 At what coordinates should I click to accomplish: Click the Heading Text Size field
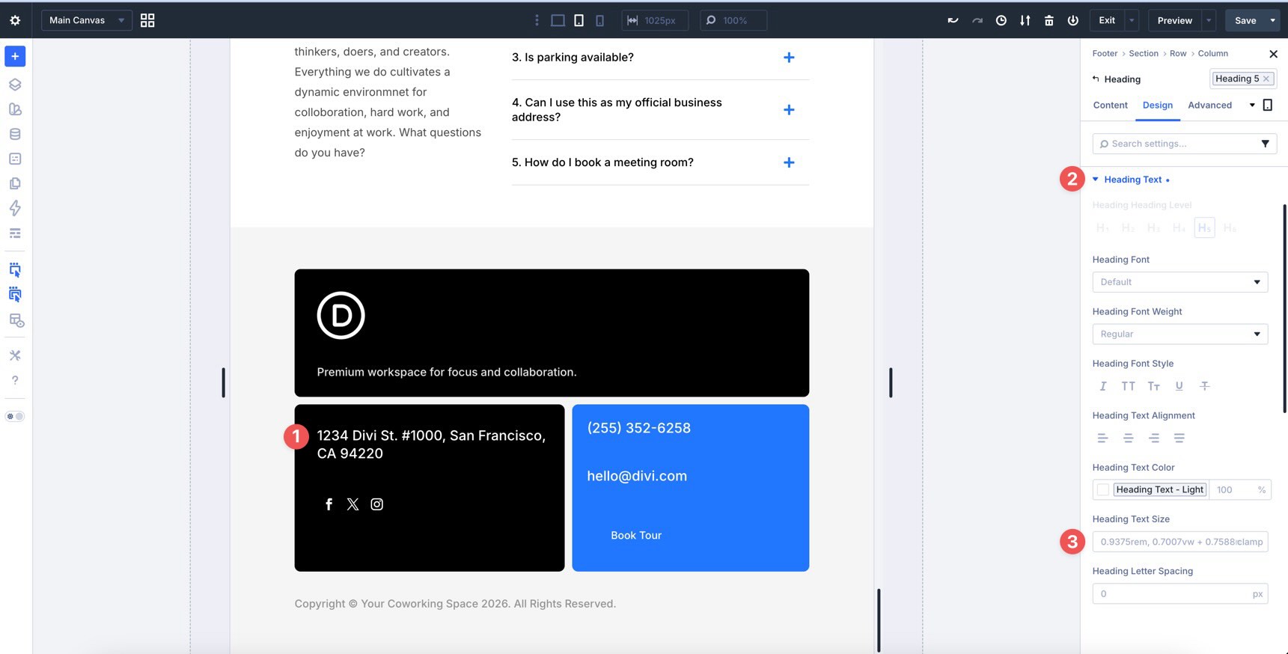click(1179, 542)
